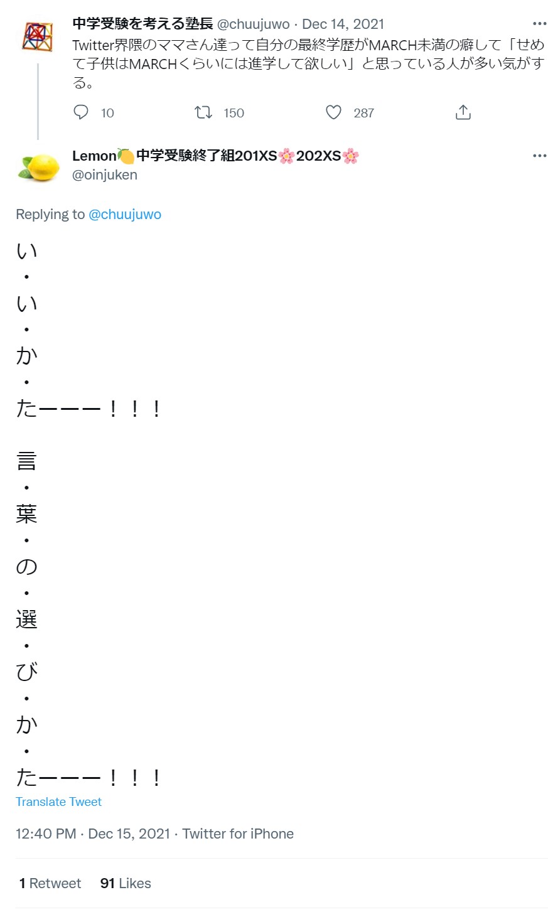Open the lemon profile picture

click(x=39, y=167)
